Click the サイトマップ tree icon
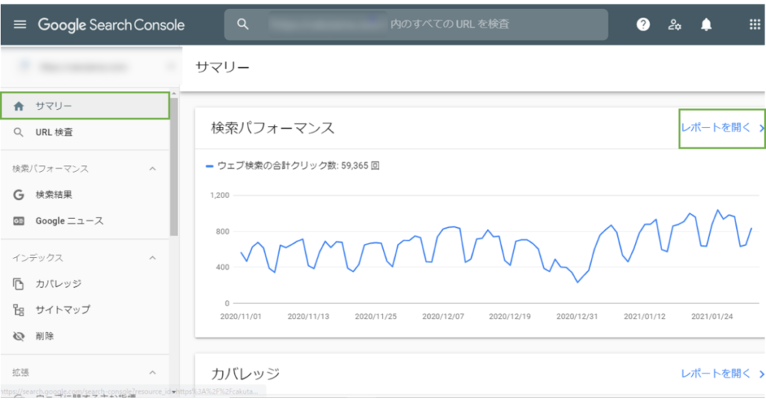The width and height of the screenshot is (766, 402). coord(19,310)
